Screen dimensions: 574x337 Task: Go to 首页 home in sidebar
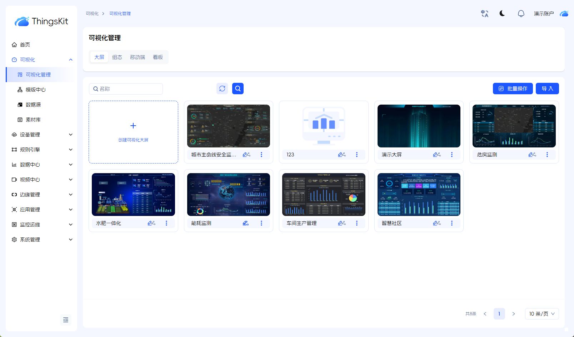[x=41, y=45]
